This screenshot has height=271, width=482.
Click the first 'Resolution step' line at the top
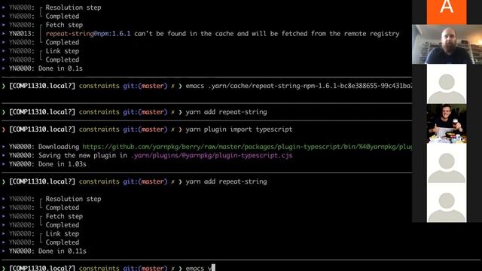73,8
